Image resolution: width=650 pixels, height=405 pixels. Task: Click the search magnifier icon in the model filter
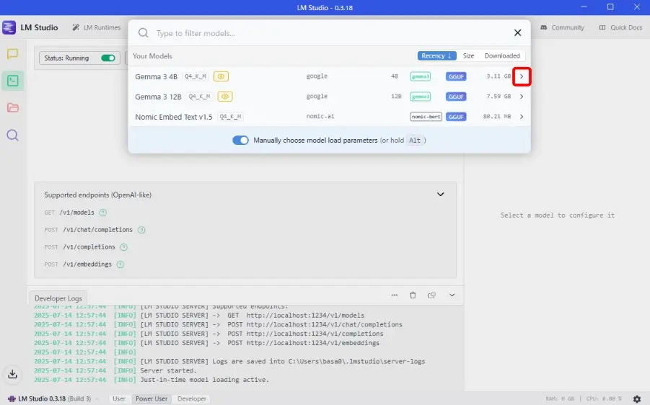pyautogui.click(x=143, y=32)
